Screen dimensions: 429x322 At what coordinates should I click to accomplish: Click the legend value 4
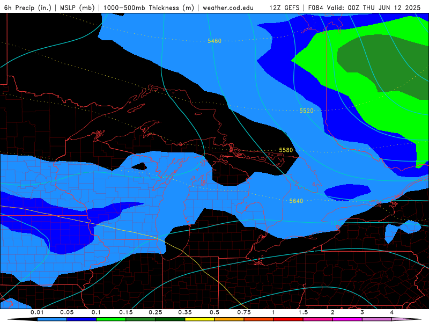click(392, 312)
